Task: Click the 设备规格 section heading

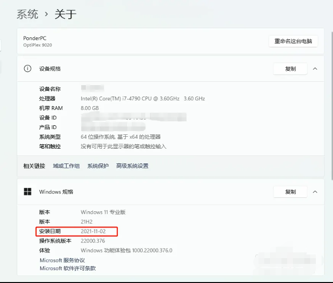Action: pyautogui.click(x=50, y=69)
